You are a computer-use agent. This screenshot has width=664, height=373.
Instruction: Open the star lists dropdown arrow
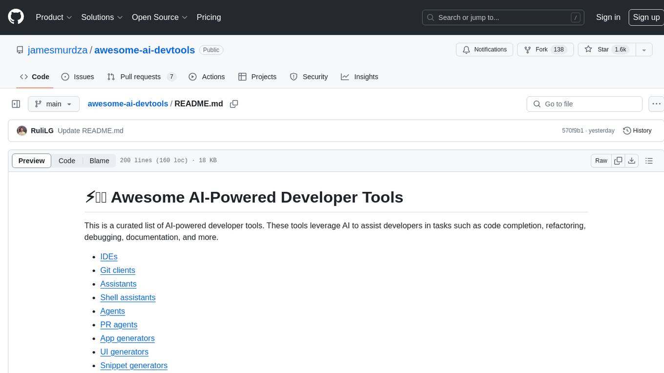tap(644, 50)
